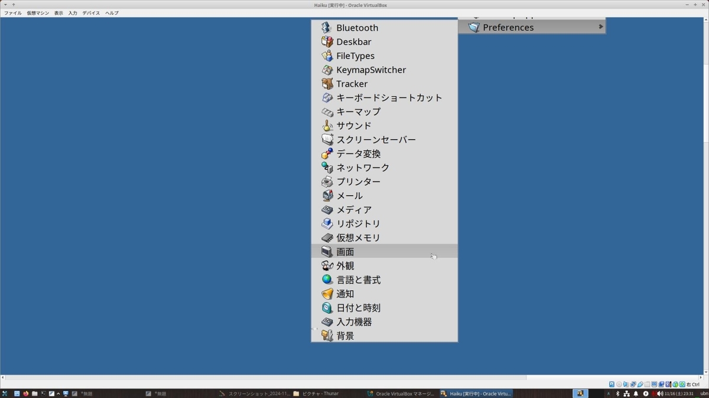The height and width of the screenshot is (398, 709).
Task: Open 通知 notification preferences
Action: [384, 294]
